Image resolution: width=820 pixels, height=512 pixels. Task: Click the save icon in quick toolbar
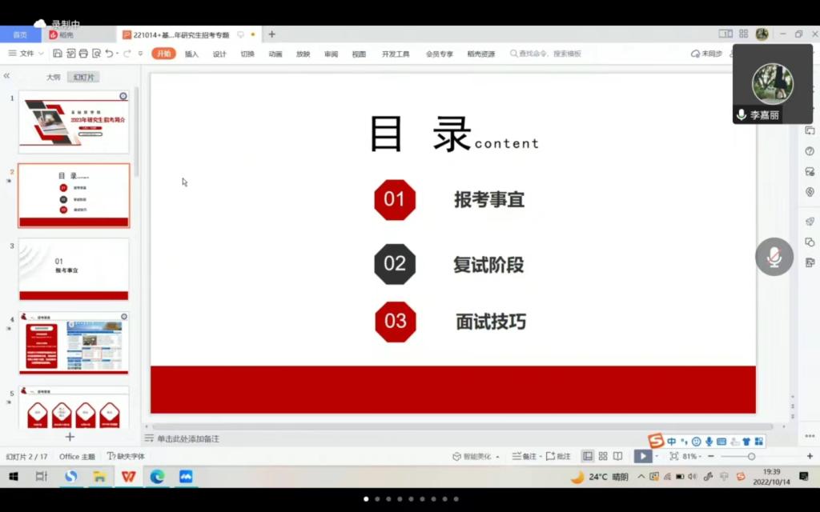point(58,54)
